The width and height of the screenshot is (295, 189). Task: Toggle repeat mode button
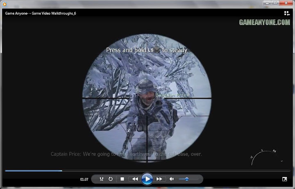click(x=111, y=179)
